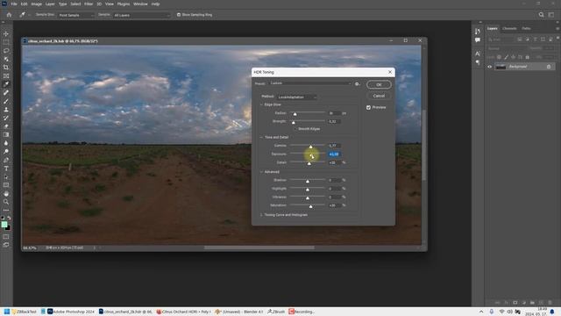Viewport: 561px width, 316px height.
Task: Open Recording app in the taskbar
Action: pos(302,312)
